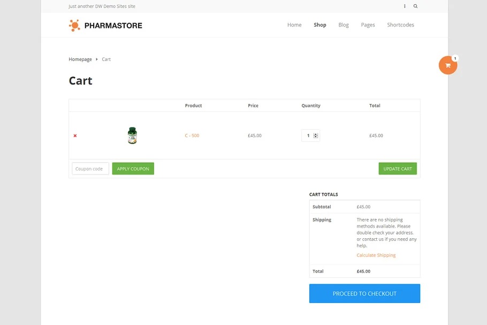Remove C - 500 with the red X
This screenshot has height=325, width=487.
pyautogui.click(x=75, y=136)
